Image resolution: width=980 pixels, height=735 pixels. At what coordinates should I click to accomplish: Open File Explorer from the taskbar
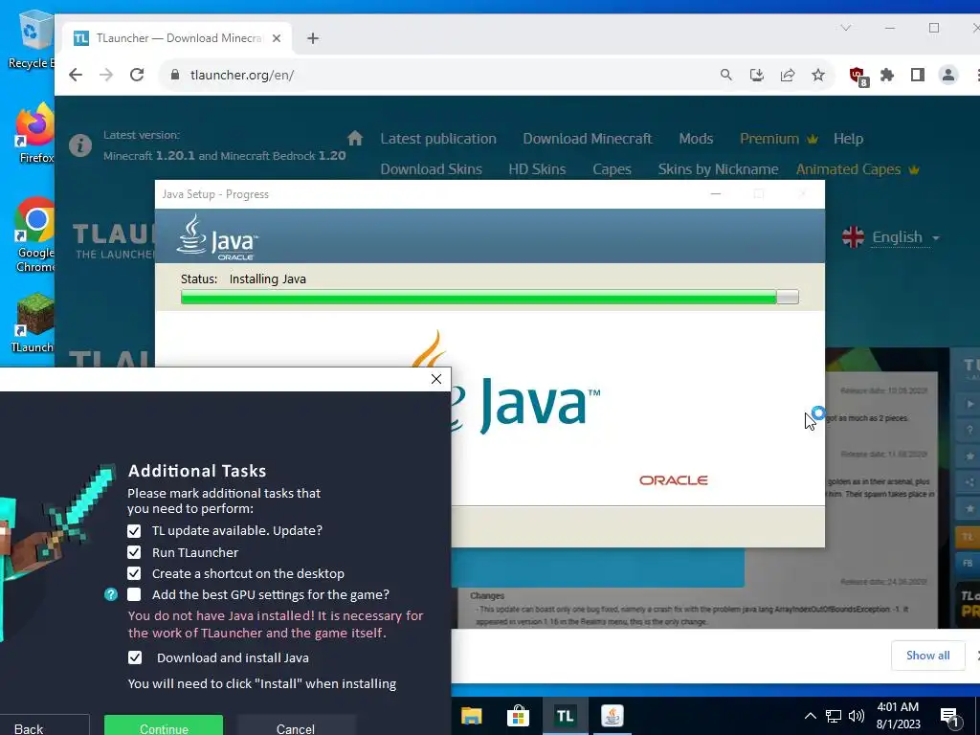471,716
